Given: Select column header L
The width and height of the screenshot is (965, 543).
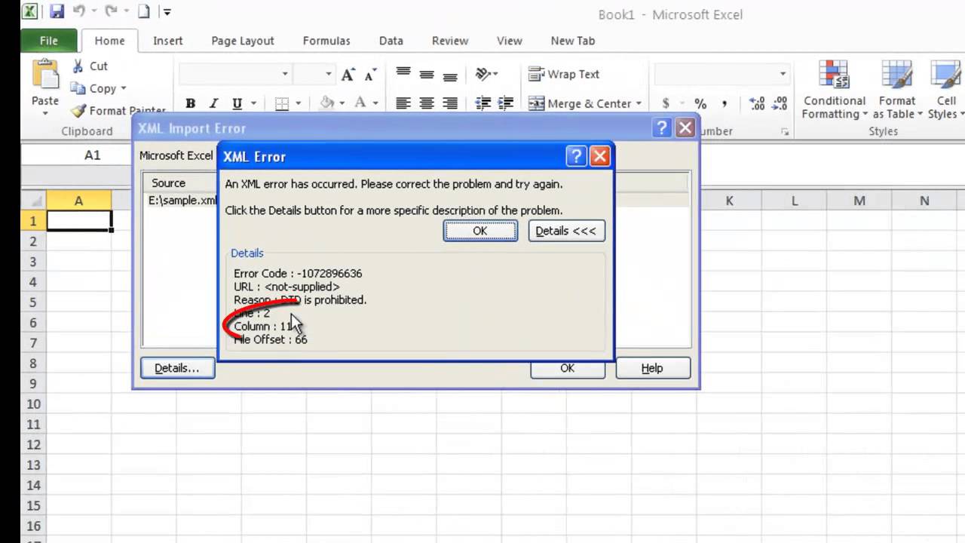Looking at the screenshot, I should click(x=795, y=201).
